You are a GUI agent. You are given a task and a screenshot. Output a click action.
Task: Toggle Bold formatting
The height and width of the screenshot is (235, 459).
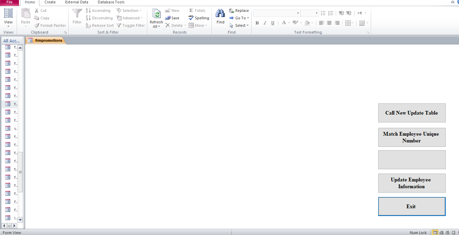(257, 23)
